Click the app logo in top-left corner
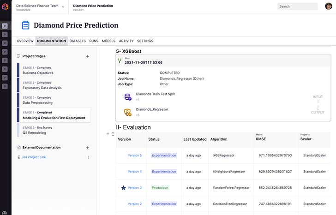This screenshot has height=215, width=336. [x=6, y=6]
